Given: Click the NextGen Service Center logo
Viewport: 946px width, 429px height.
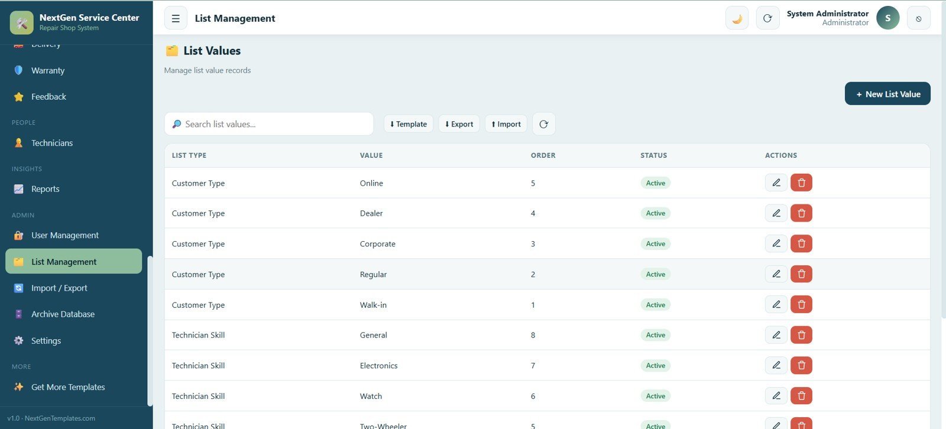Looking at the screenshot, I should [x=22, y=22].
